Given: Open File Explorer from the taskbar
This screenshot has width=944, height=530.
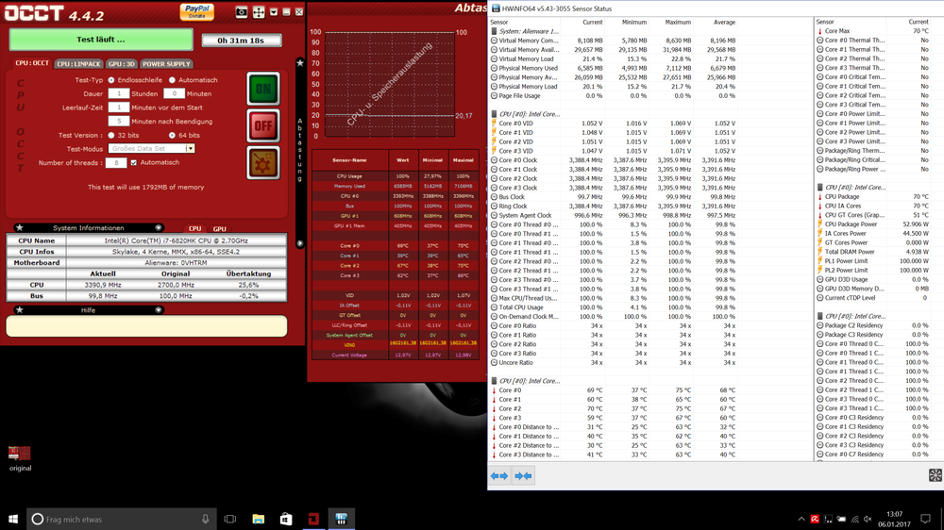Looking at the screenshot, I should pyautogui.click(x=258, y=519).
